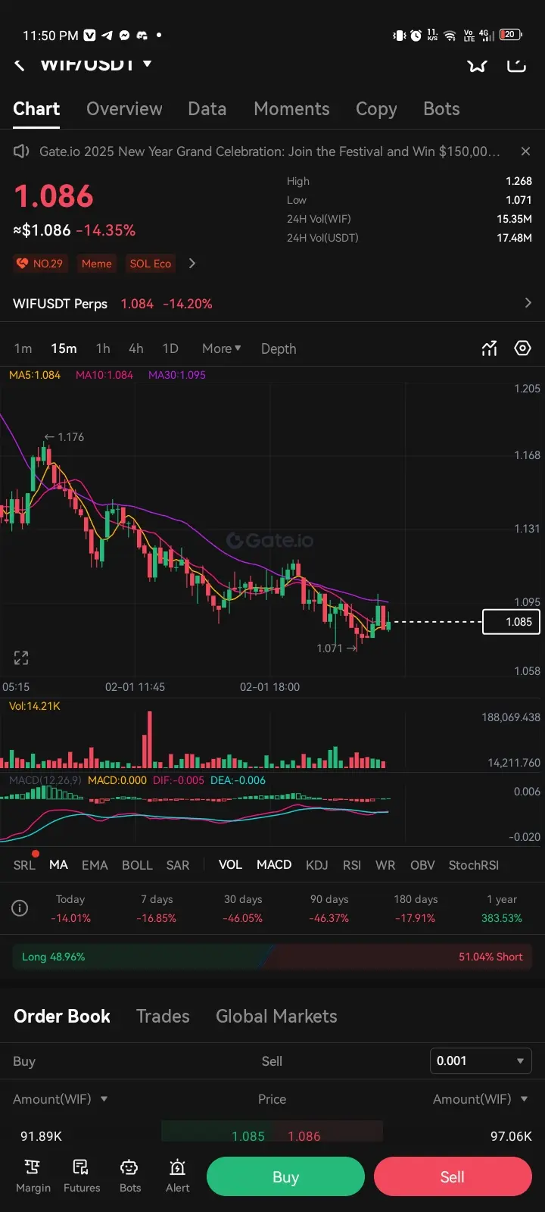Screen dimensions: 545x1212
Task: Switch to the Bots tab
Action: [441, 109]
